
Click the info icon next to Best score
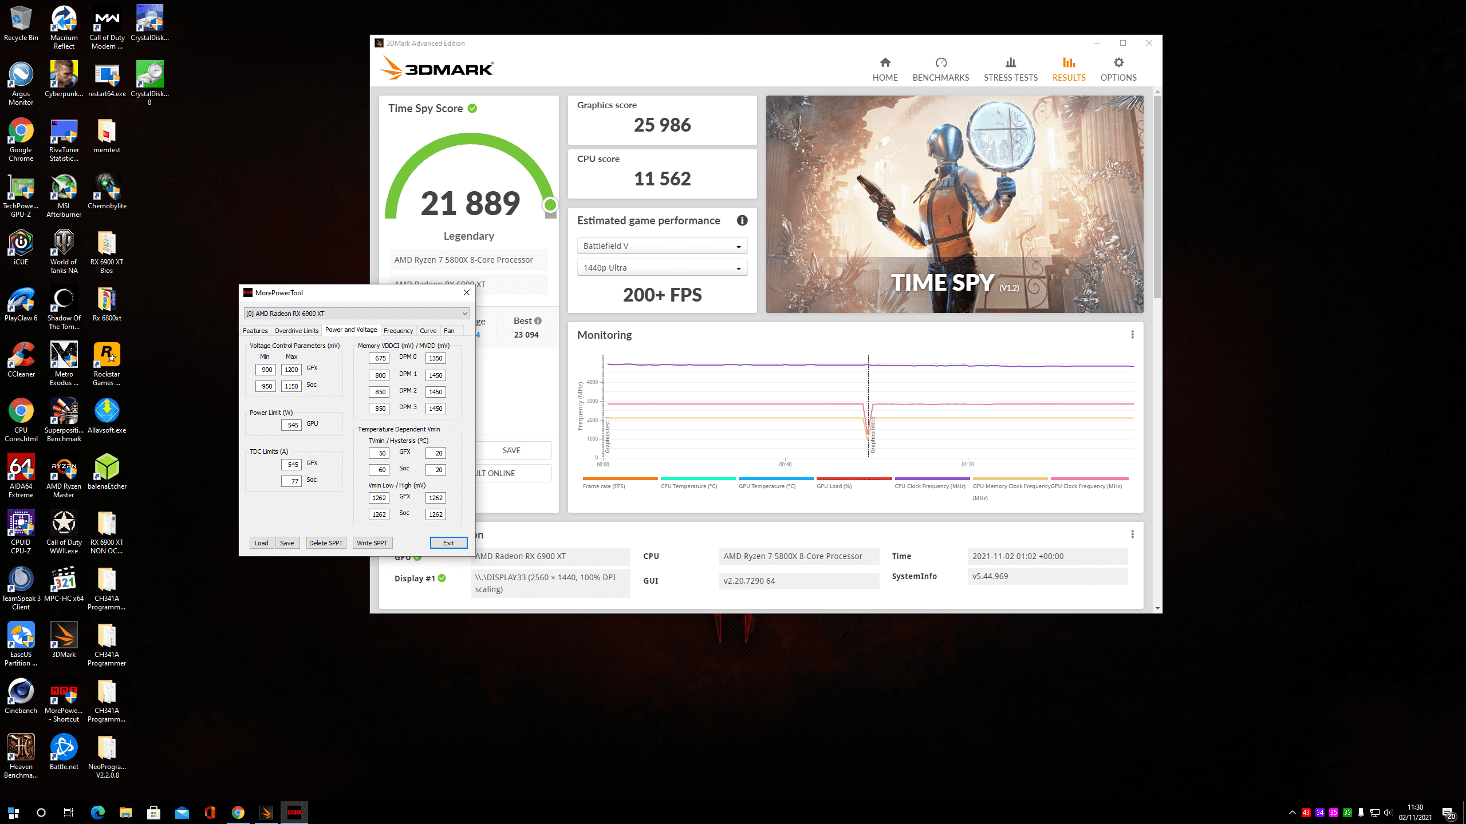tap(538, 321)
